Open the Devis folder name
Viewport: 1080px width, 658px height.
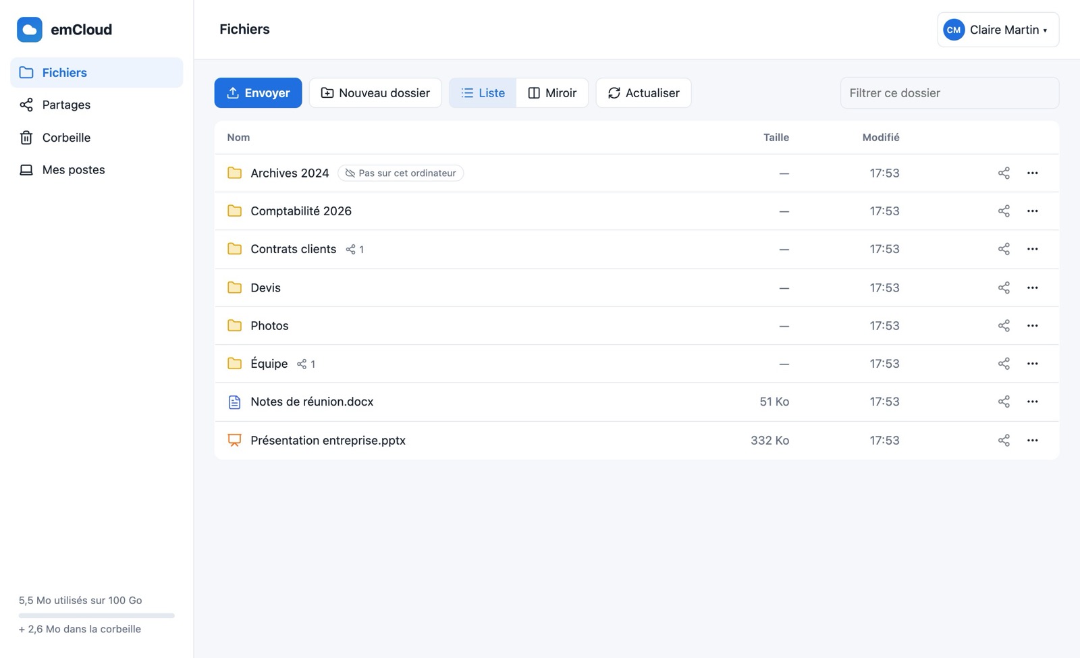point(265,287)
